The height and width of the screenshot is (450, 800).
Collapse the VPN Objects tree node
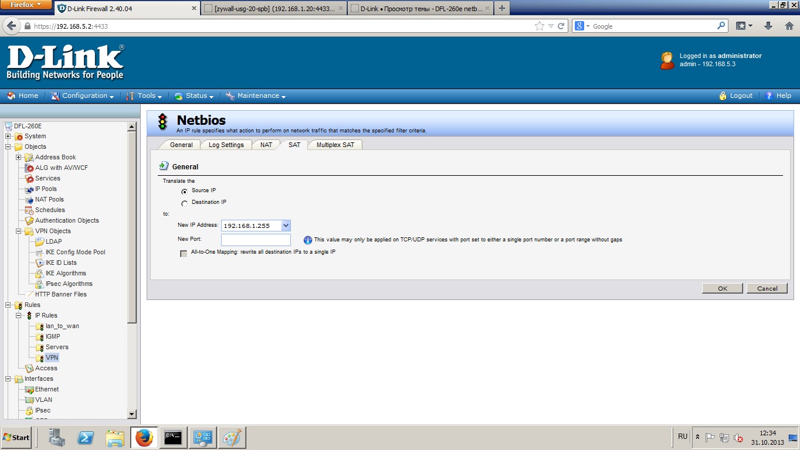19,231
